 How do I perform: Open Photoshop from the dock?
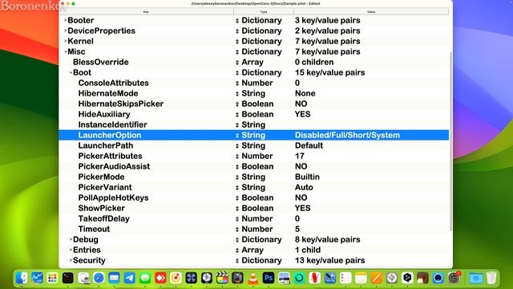click(269, 278)
